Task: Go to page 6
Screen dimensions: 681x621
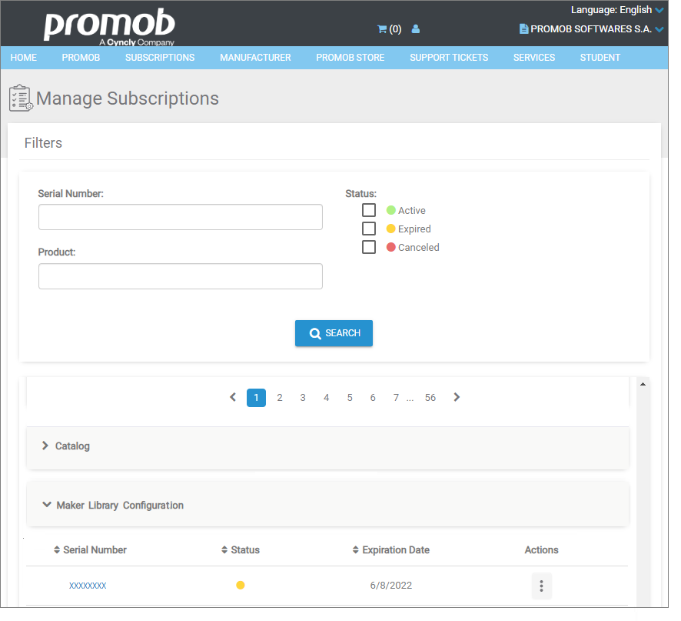Action: [373, 398]
